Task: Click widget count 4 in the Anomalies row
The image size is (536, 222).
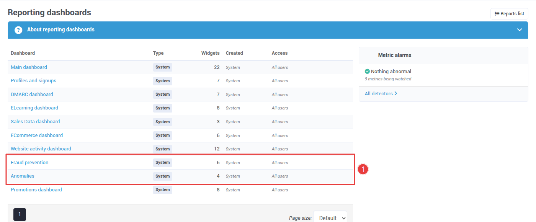Action: [218, 176]
